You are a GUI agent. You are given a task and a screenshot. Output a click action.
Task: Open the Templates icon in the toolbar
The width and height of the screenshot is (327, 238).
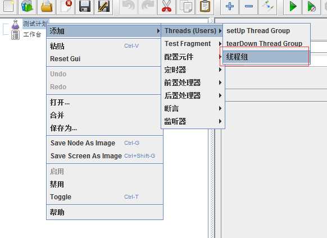pos(28,6)
